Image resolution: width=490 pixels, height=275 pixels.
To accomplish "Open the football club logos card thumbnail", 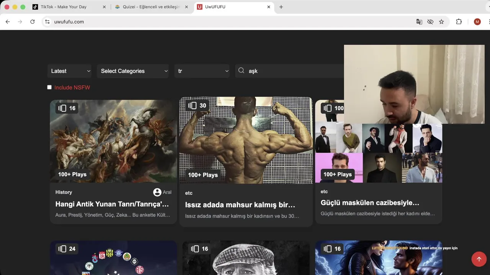I will click(113, 258).
